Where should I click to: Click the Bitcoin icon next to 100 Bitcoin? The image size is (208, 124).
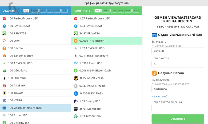(4, 48)
